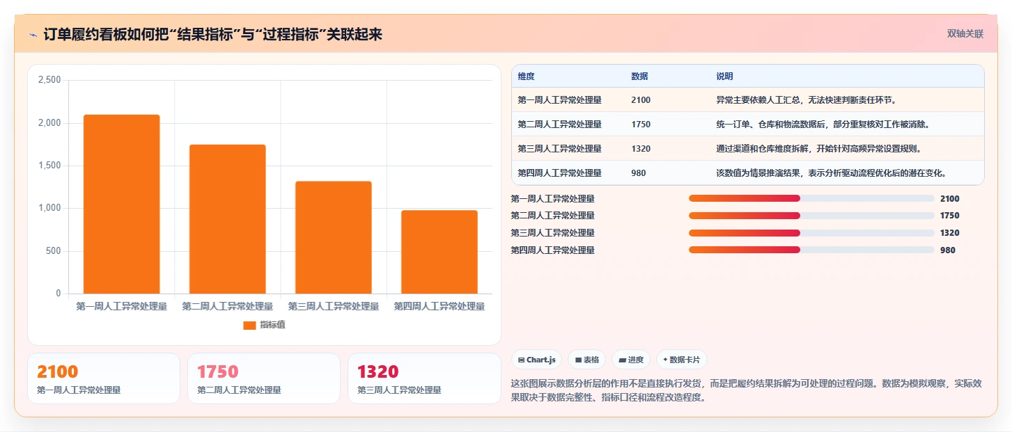Screen dimensions: 1012x432
Task: Click the 980 value right of the progress bar
Action: tap(947, 250)
